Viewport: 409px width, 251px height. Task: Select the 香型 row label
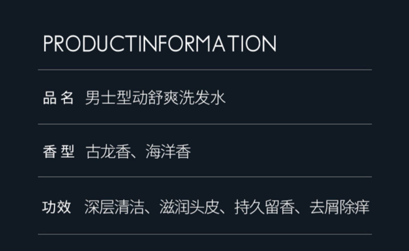click(x=58, y=152)
